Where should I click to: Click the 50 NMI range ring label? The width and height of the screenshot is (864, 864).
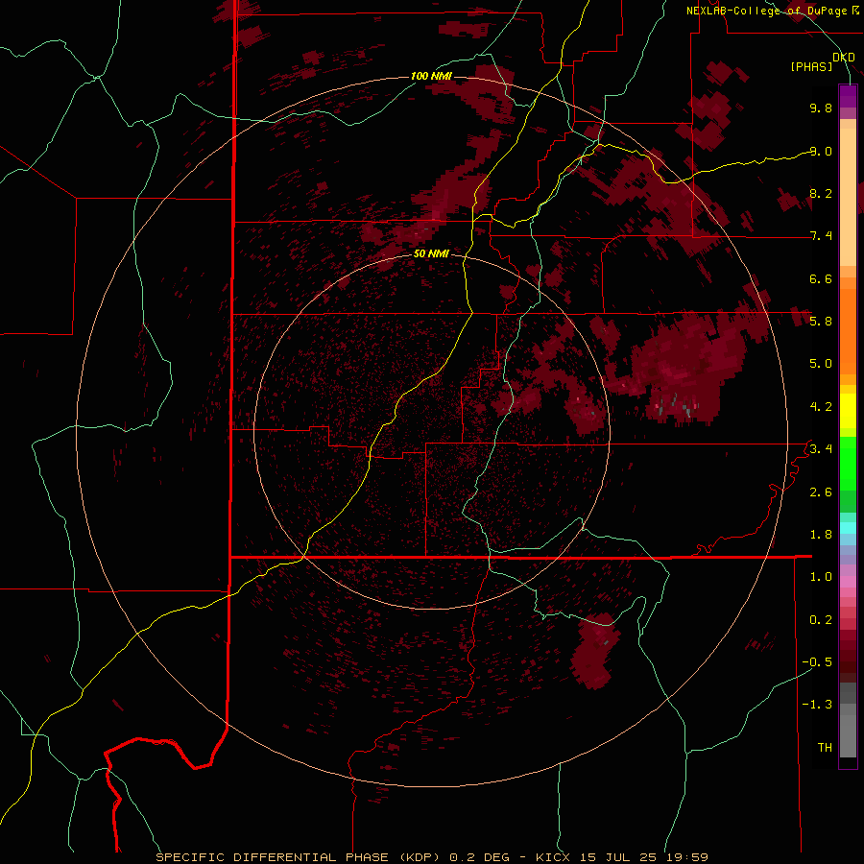pyautogui.click(x=431, y=253)
